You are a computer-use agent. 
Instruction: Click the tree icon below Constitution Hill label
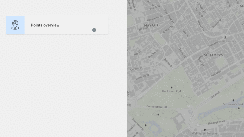coord(158,115)
